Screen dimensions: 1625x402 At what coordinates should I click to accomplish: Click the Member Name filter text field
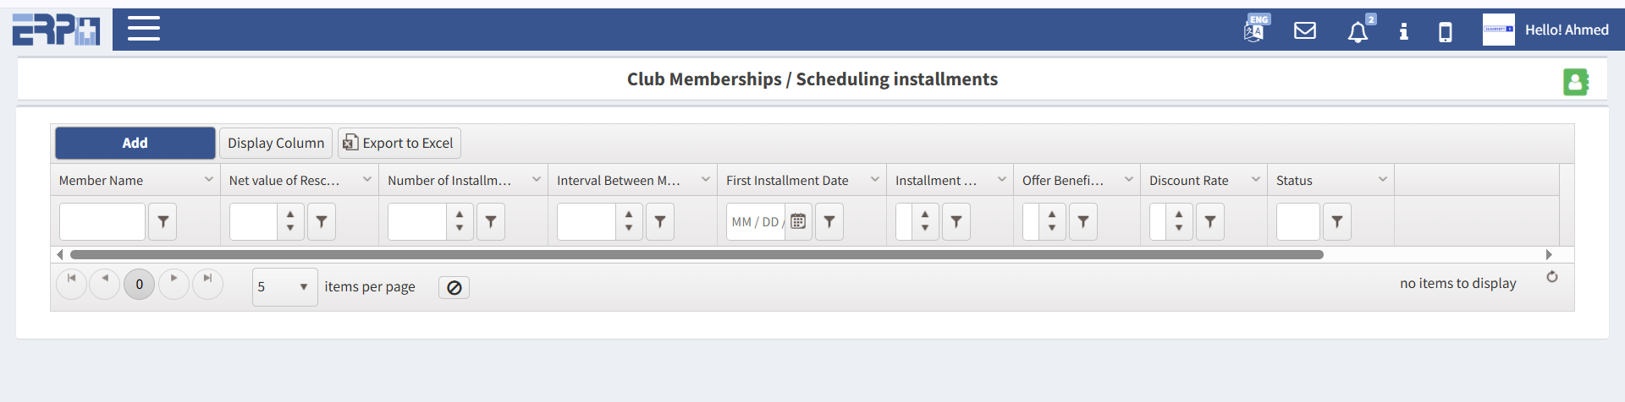(x=102, y=222)
